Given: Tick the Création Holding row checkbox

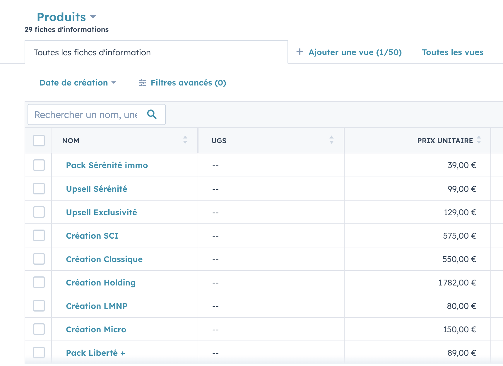Looking at the screenshot, I should tap(39, 282).
